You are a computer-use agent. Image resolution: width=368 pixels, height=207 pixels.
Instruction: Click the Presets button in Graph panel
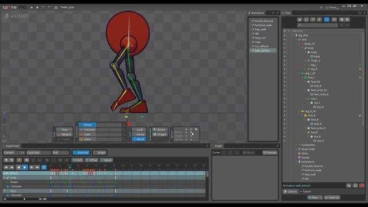tap(270, 153)
